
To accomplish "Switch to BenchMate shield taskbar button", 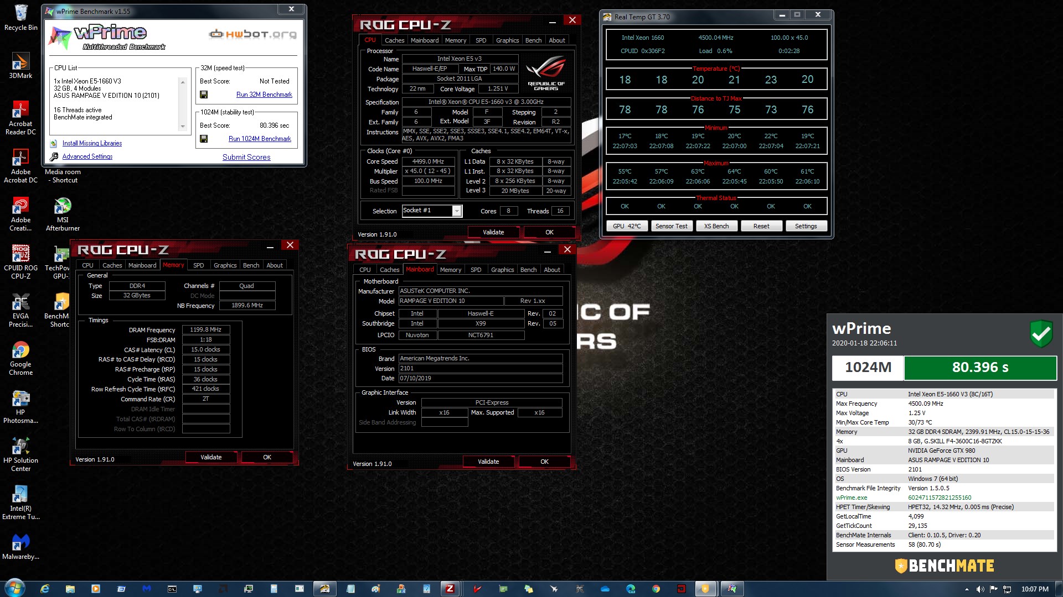I will pos(705,589).
